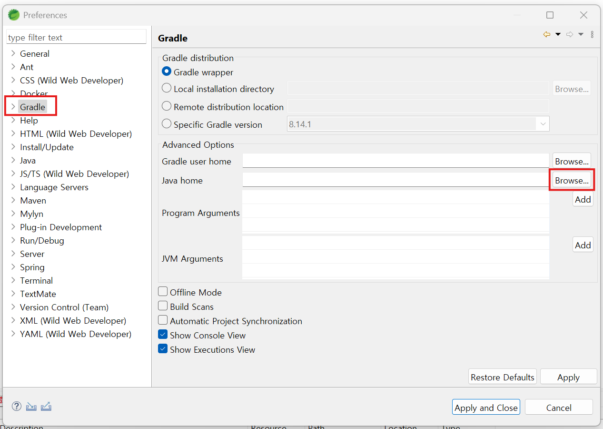Click the help question mark icon
The height and width of the screenshot is (429, 603).
click(x=17, y=406)
